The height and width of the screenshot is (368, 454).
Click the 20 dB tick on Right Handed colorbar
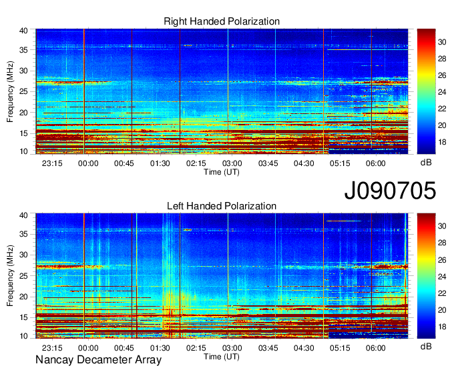pyautogui.click(x=442, y=125)
